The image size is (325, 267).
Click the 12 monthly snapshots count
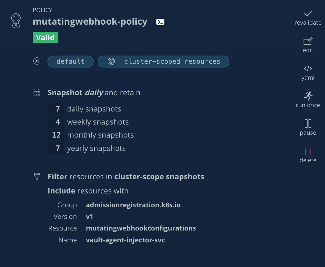(56, 135)
